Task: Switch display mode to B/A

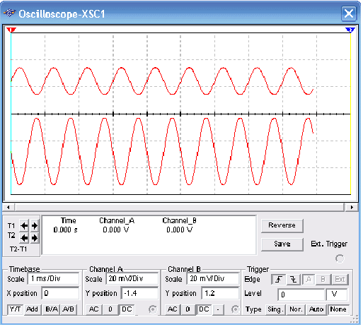Action: 52,310
